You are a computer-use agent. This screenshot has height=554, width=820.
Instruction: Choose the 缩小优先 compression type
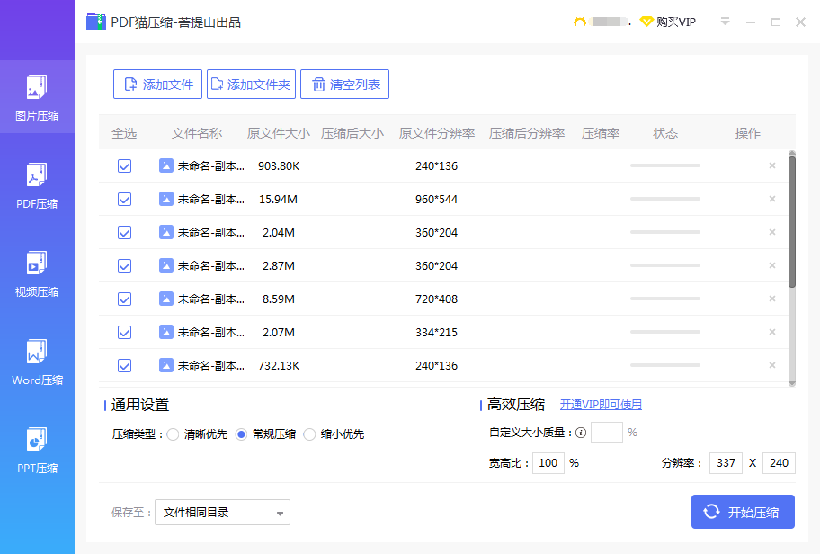point(309,434)
